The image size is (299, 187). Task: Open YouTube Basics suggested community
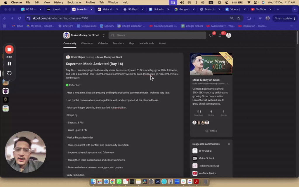pos(208,173)
